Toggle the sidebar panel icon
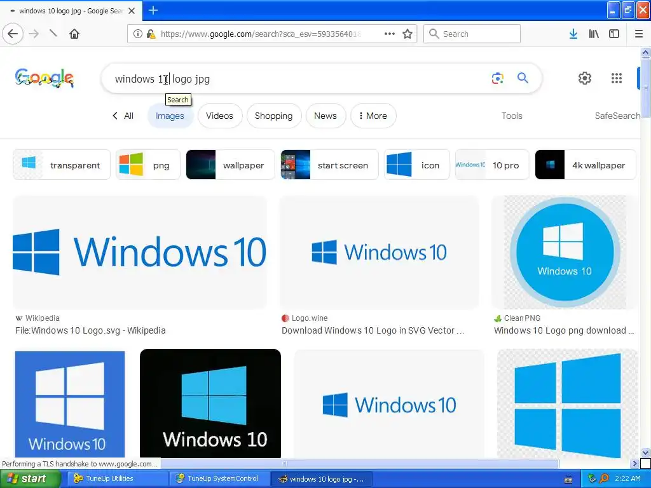Viewport: 651px width, 488px height. pos(614,34)
